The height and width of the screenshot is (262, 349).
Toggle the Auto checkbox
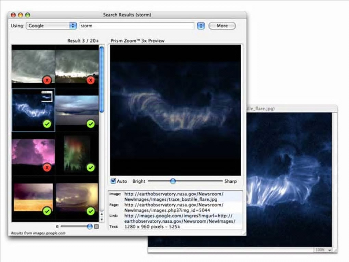113,181
